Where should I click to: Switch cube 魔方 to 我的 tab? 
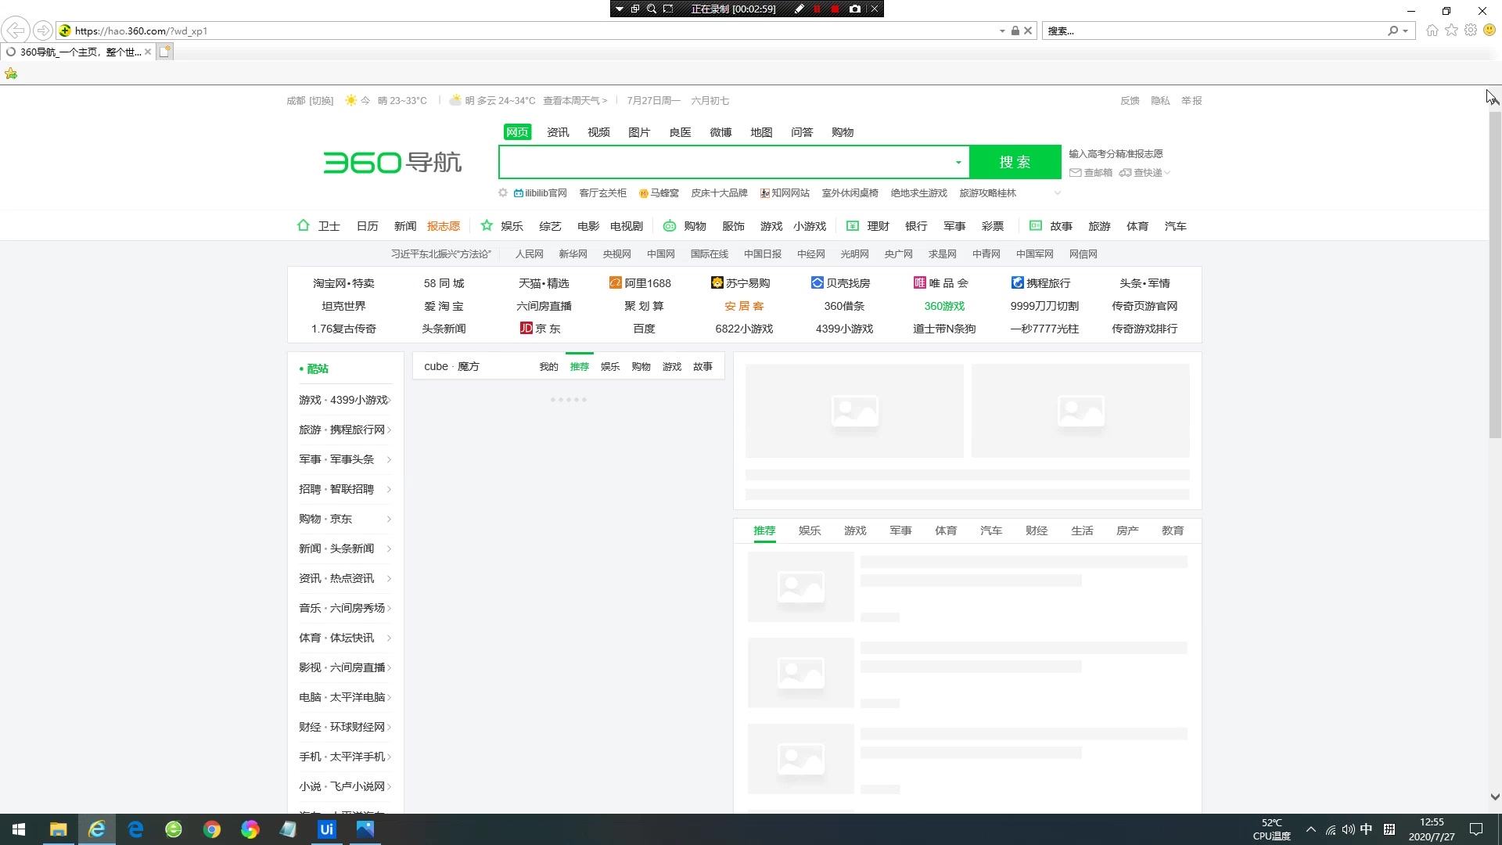(548, 366)
